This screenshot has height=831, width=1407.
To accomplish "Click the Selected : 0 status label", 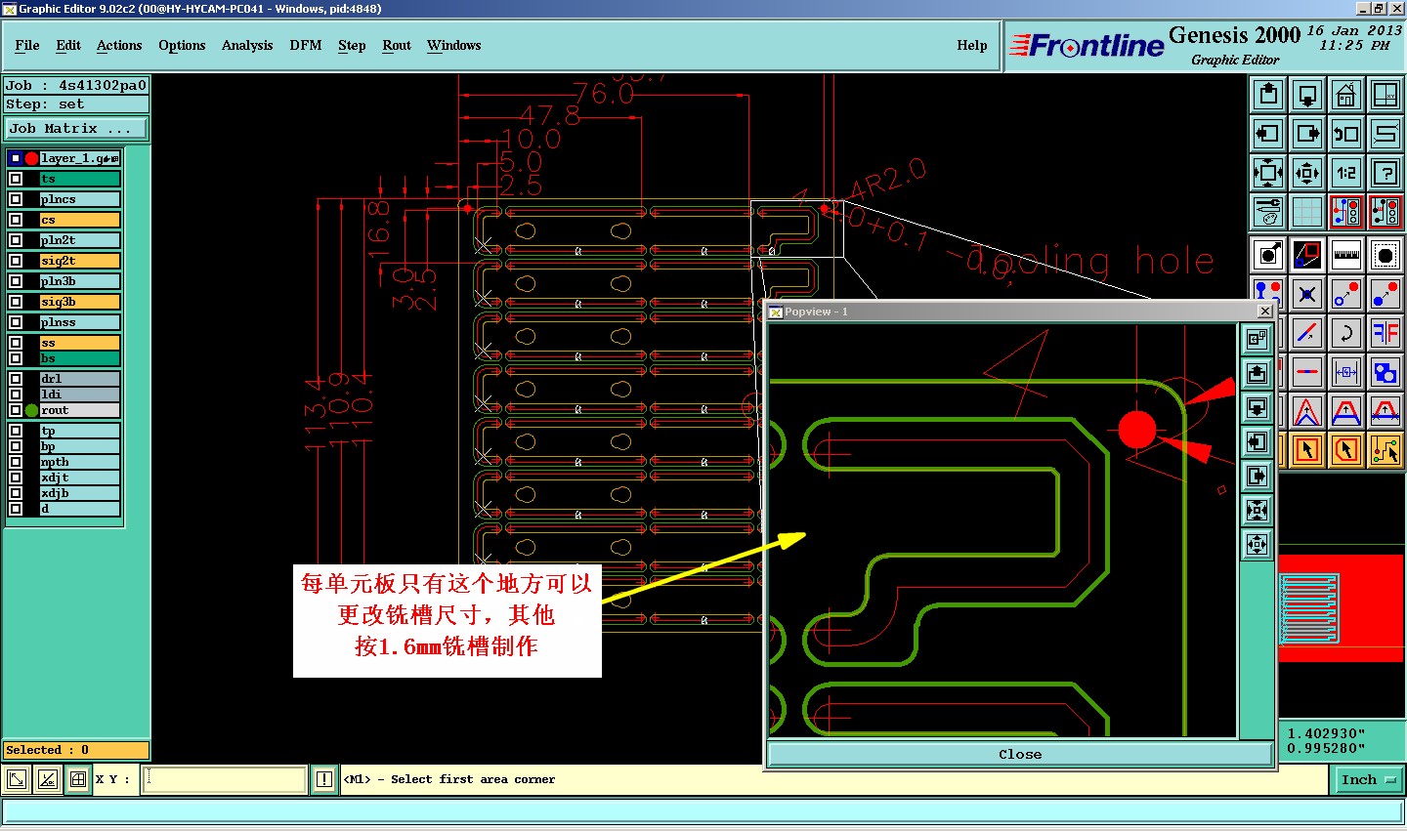I will pos(76,750).
